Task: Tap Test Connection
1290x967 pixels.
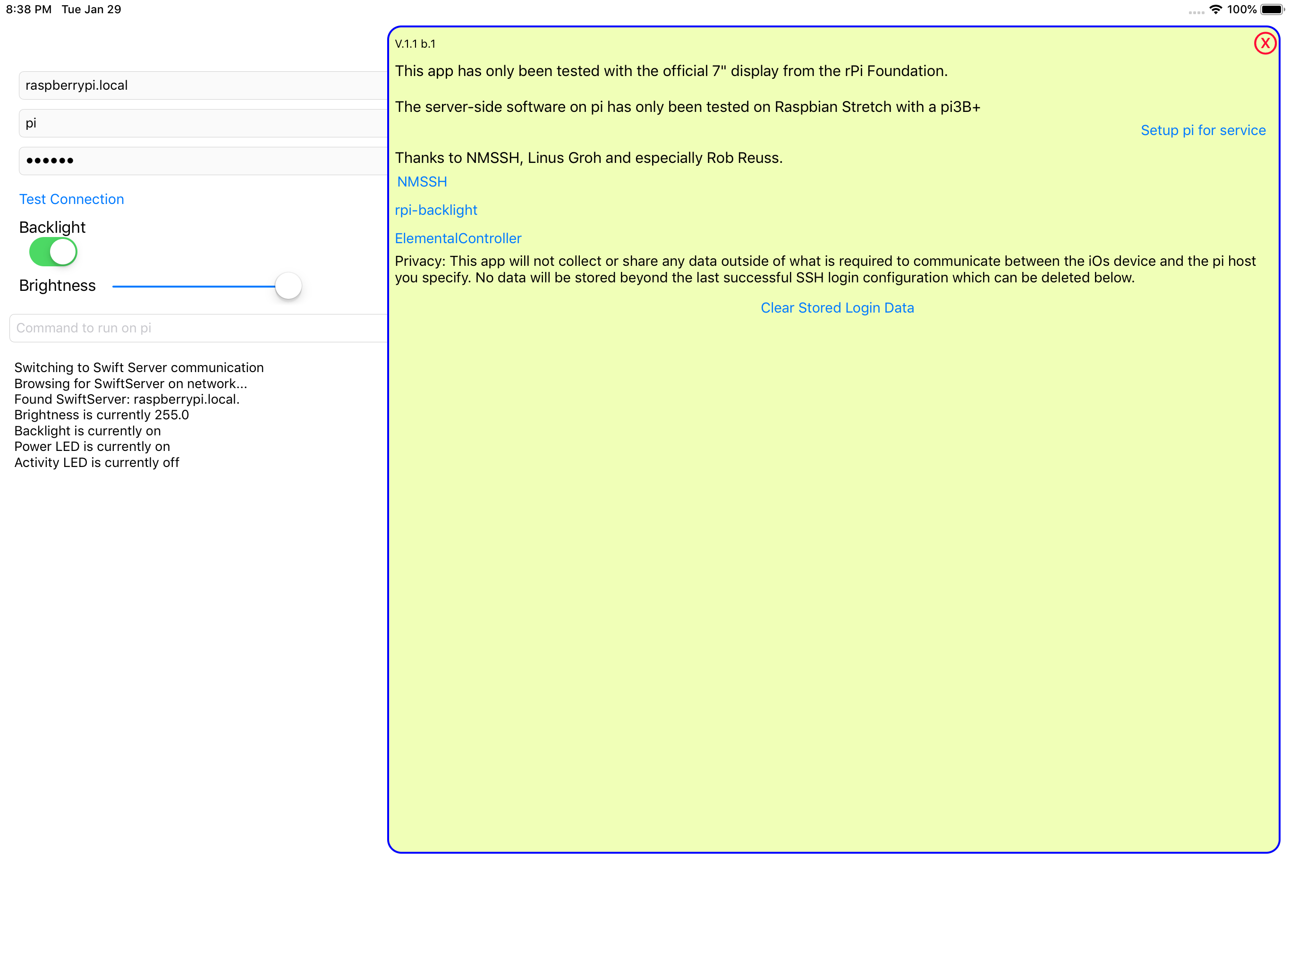Action: pyautogui.click(x=72, y=199)
